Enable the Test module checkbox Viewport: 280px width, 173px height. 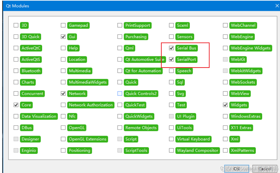172,105
